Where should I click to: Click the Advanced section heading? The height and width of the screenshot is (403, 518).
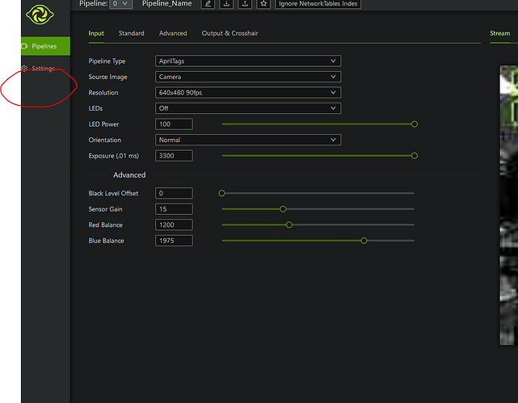tap(129, 175)
